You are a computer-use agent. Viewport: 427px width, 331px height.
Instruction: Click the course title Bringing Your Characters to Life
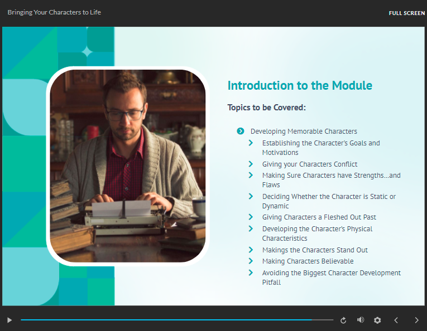pyautogui.click(x=54, y=12)
